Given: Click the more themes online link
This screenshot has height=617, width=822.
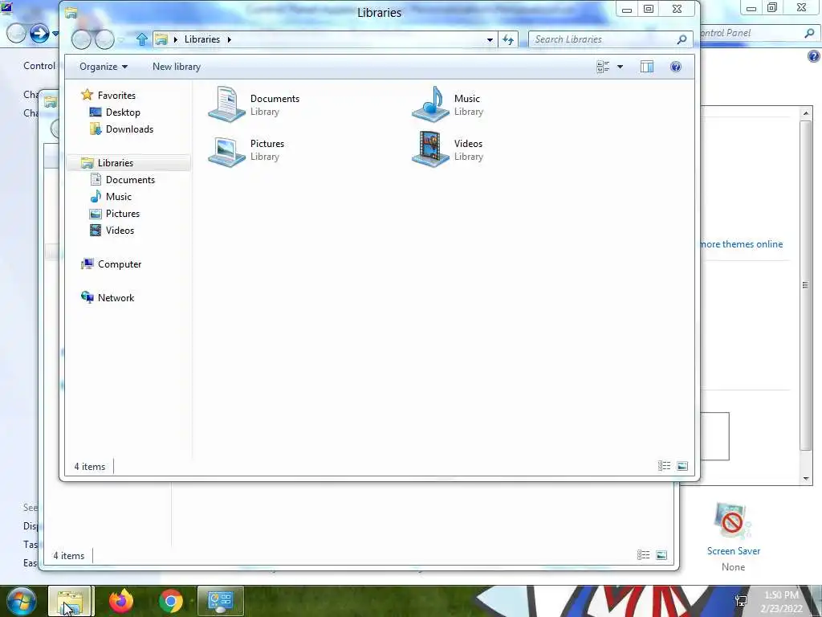Looking at the screenshot, I should point(741,244).
